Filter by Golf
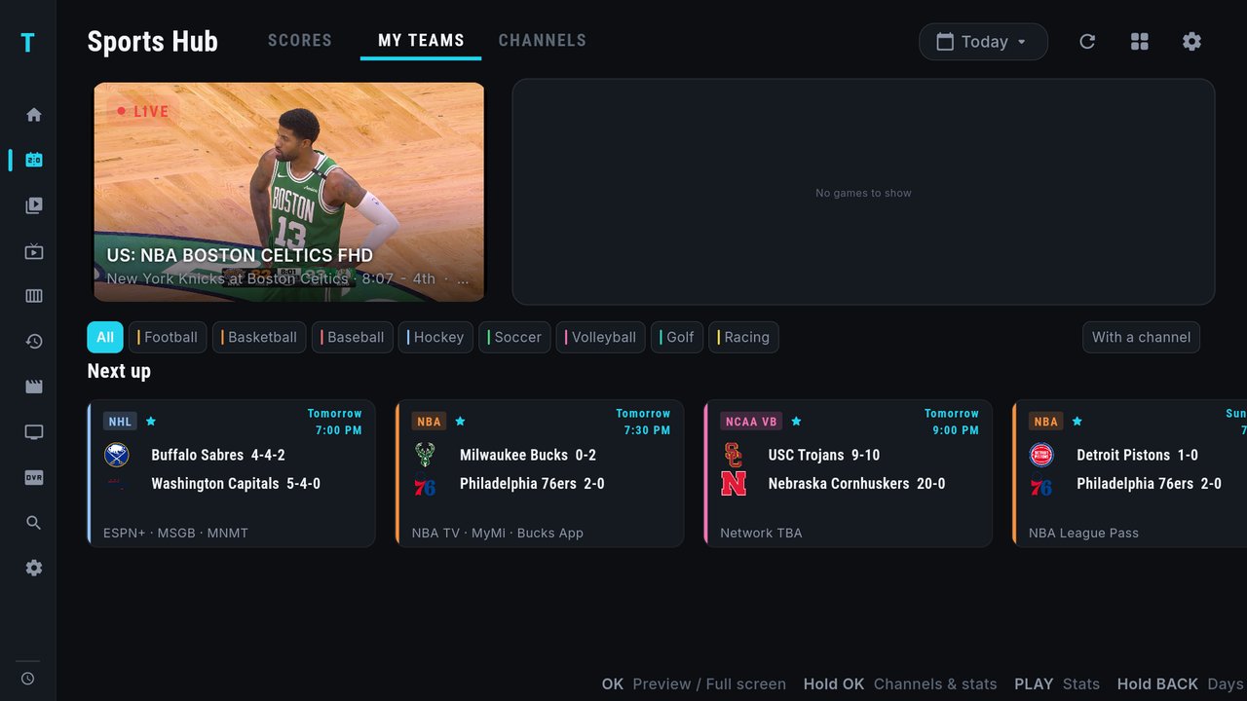This screenshot has height=701, width=1247. 677,337
